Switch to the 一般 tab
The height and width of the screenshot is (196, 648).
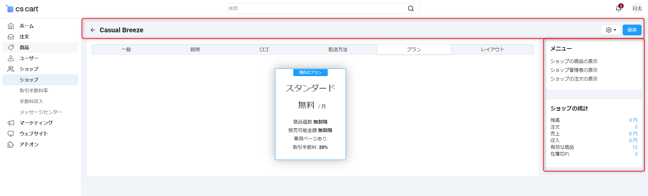tap(126, 50)
